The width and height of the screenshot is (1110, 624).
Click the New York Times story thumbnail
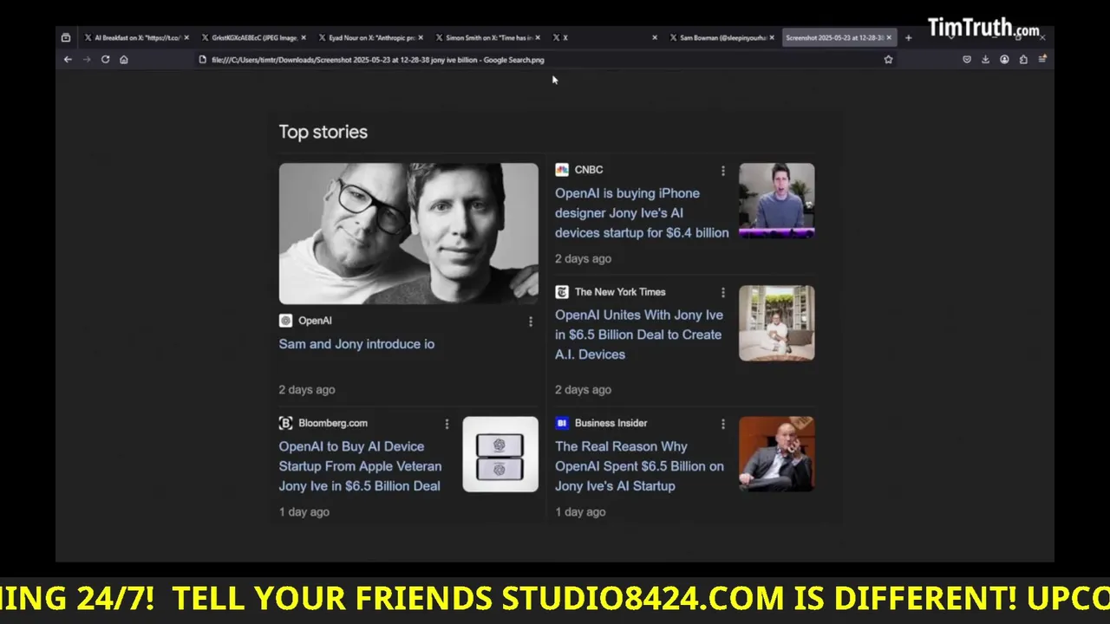point(776,322)
